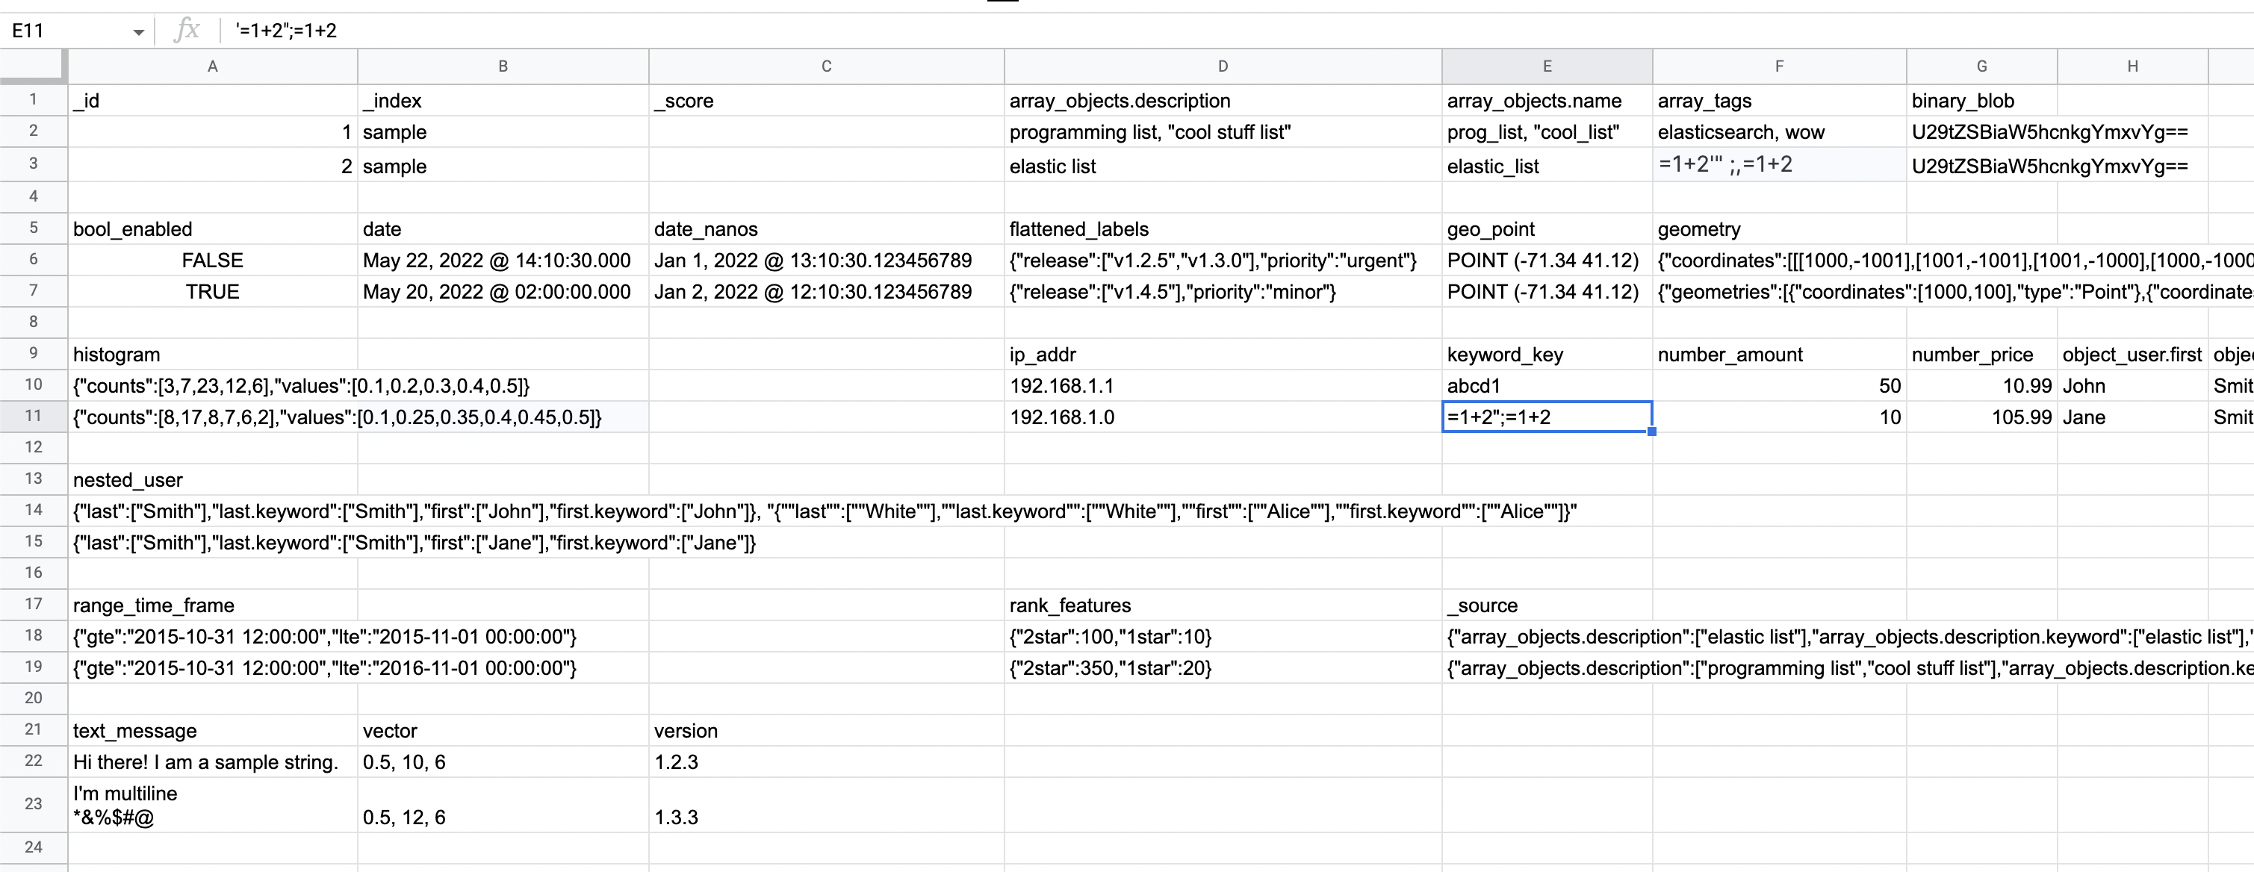Select the 0.5, 10, 6 vector cell
The width and height of the screenshot is (2254, 872).
[x=503, y=762]
